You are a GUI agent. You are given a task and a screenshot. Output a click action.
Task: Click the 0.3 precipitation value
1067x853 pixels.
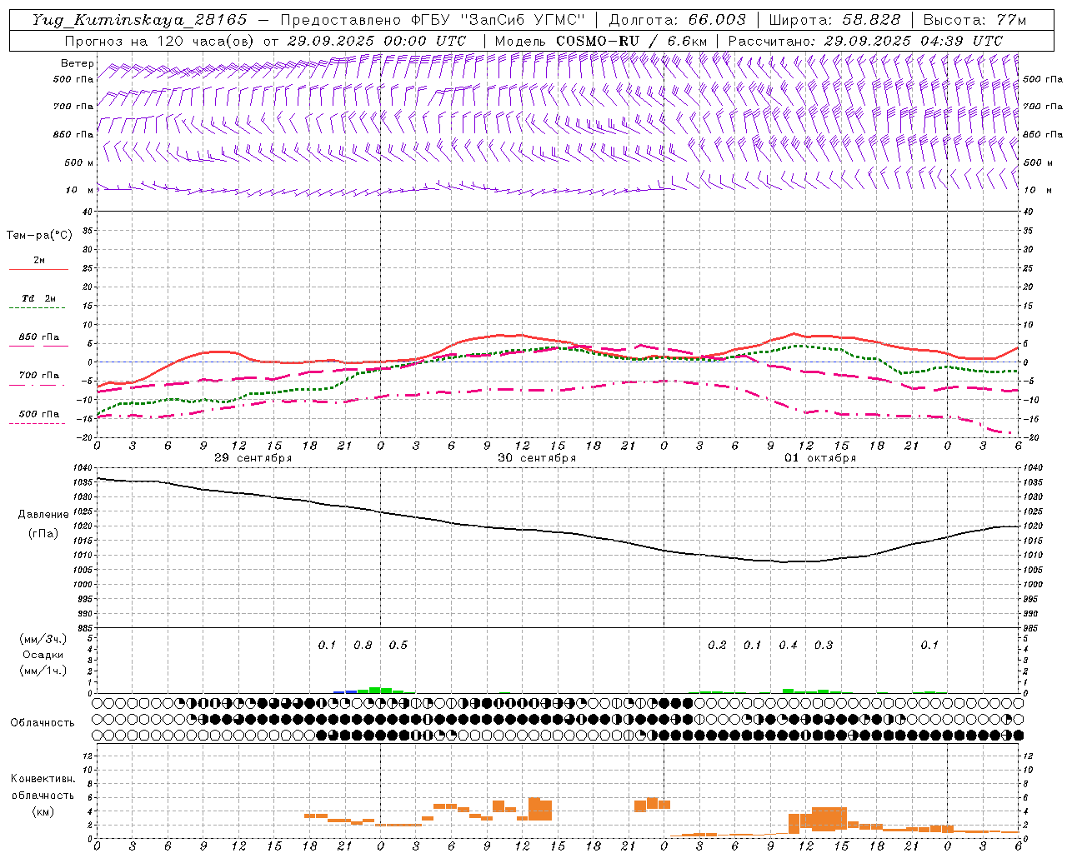coord(824,646)
